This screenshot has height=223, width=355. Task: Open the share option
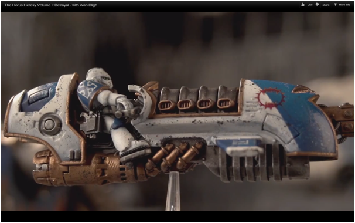pos(326,5)
